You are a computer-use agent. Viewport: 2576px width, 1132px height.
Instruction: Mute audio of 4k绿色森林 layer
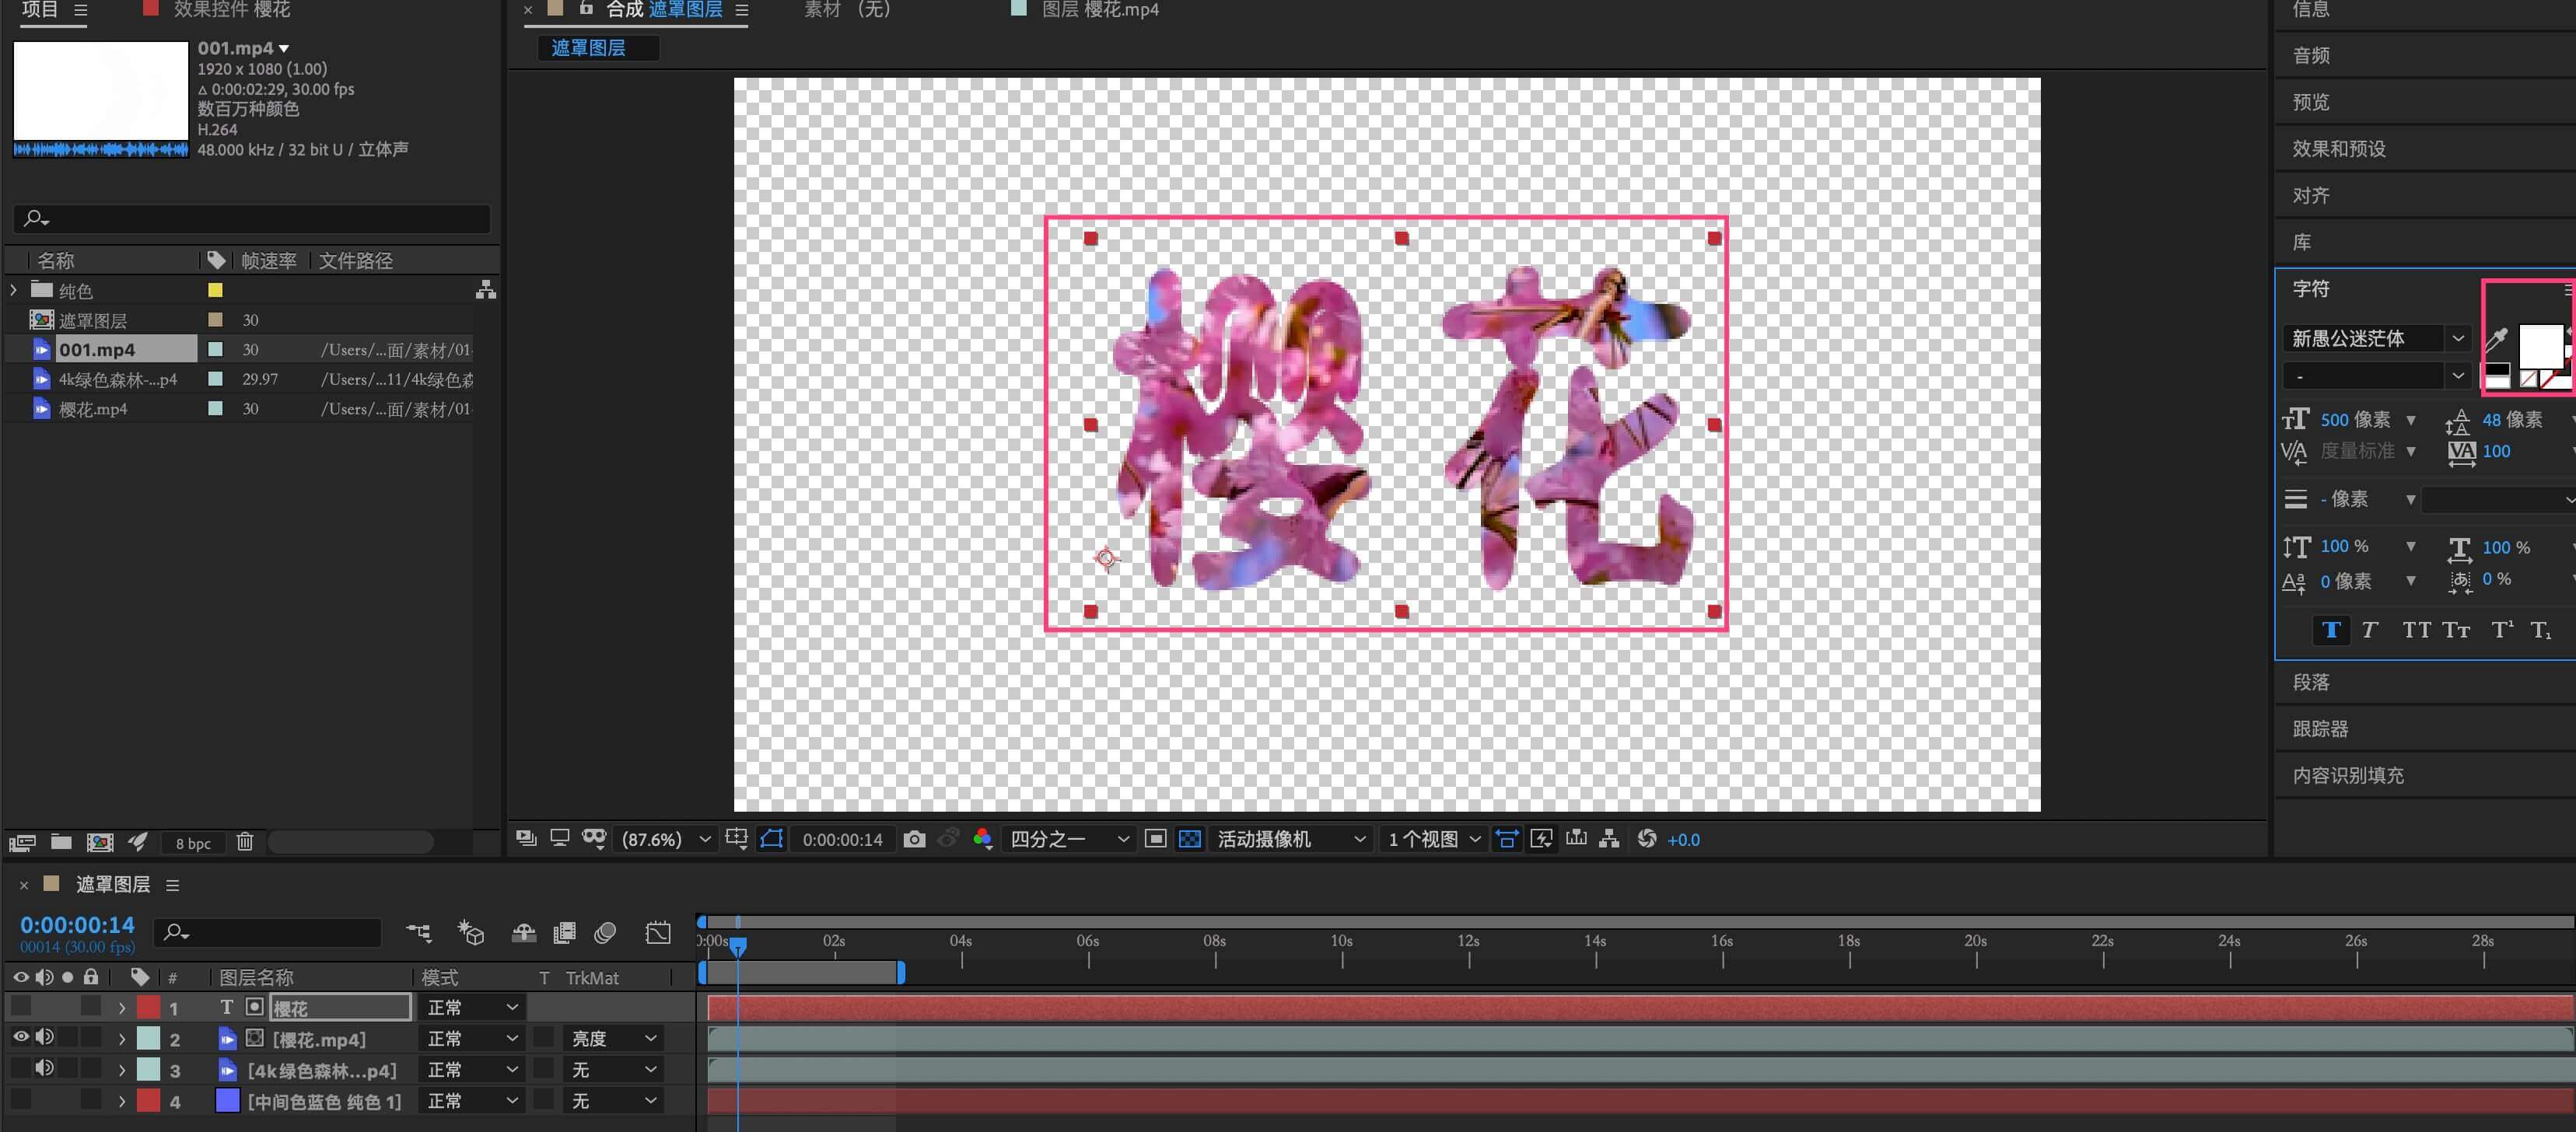(x=44, y=1069)
